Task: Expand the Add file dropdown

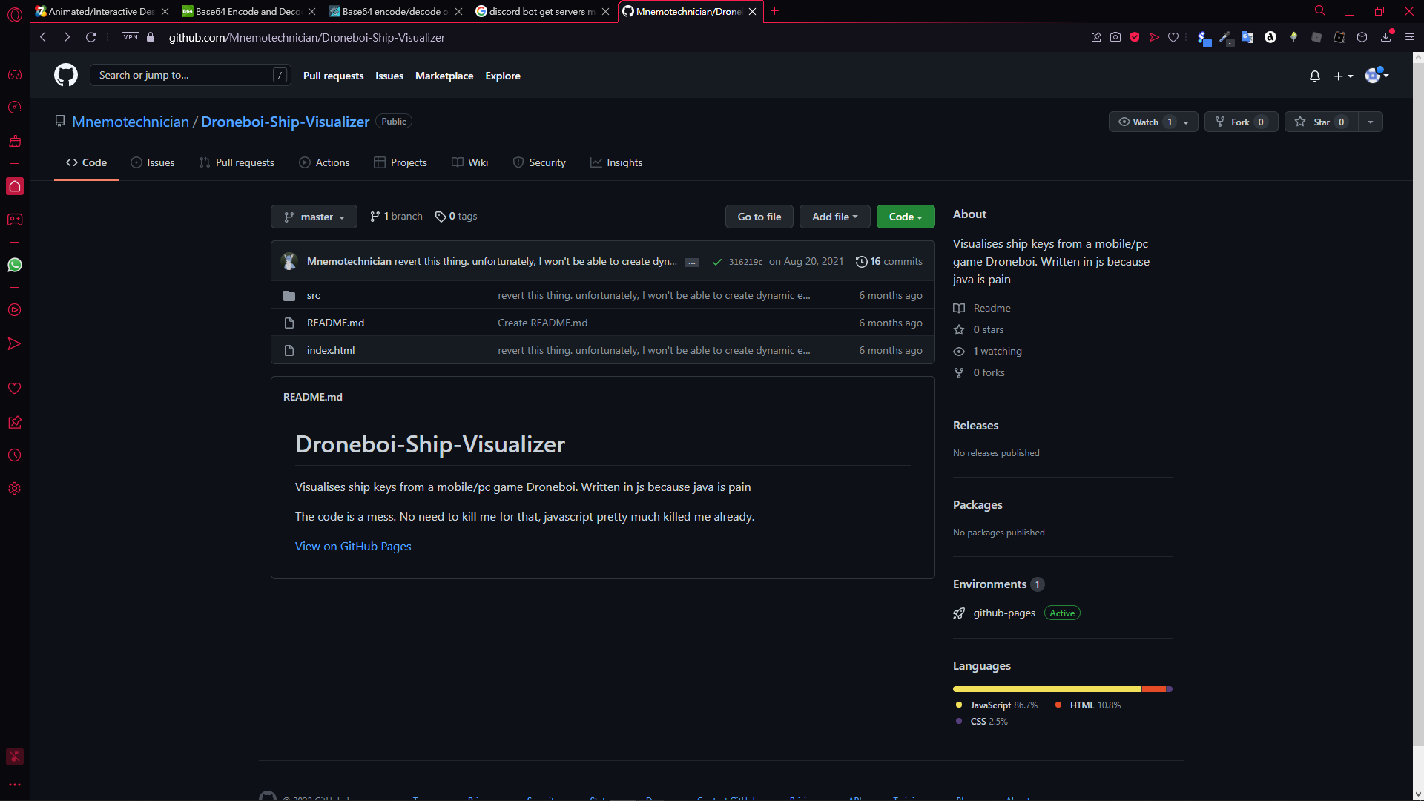Action: 834,217
